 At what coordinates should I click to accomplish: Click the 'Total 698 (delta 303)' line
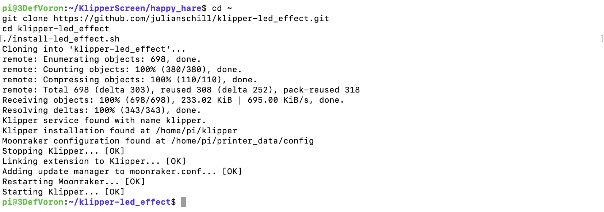tap(181, 90)
